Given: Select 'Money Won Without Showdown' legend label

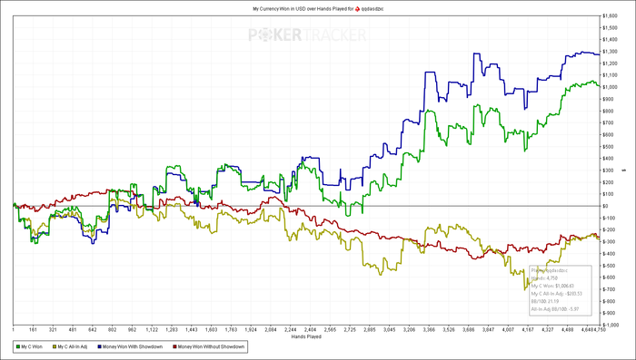Looking at the screenshot, I should point(211,347).
